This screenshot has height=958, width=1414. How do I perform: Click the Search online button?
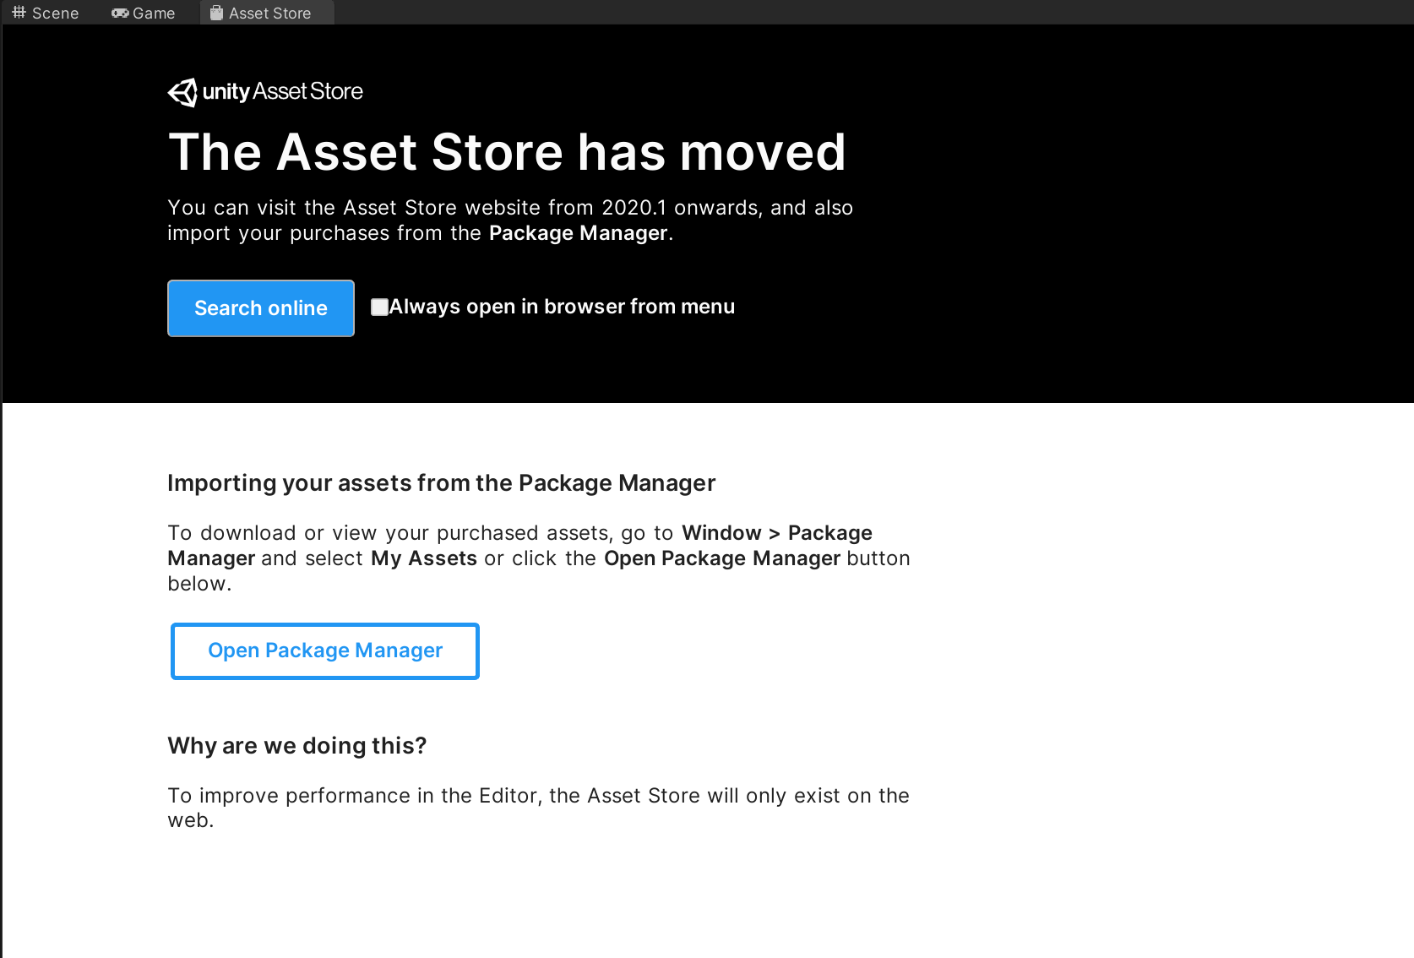click(x=261, y=308)
